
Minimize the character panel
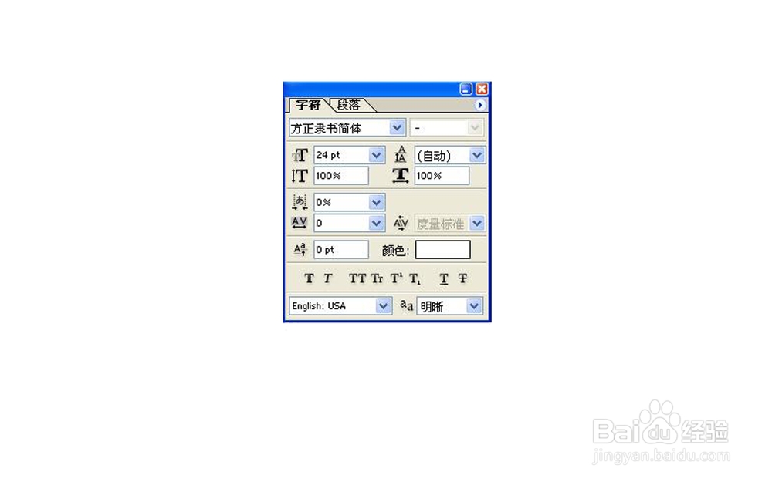click(x=466, y=89)
